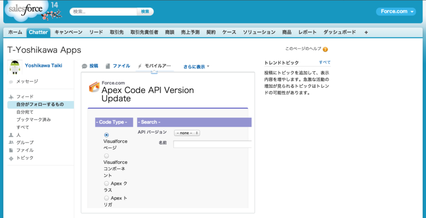
Task: Click the すべて link in trending topics
Action: coord(325,62)
